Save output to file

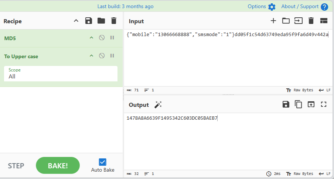click(286, 105)
